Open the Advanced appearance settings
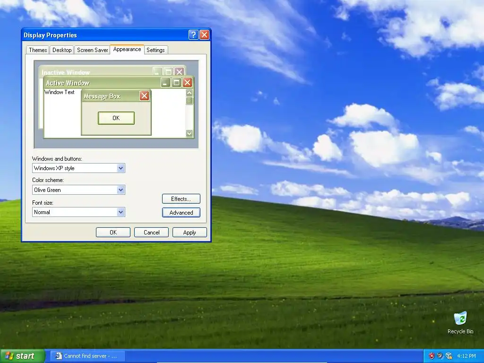484x363 pixels. click(181, 212)
